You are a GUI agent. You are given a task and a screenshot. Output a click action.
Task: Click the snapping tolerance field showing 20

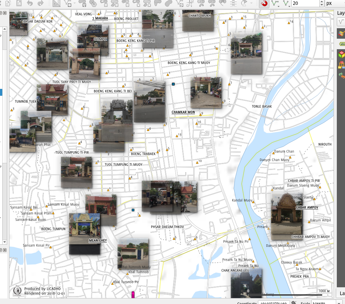(305, 3)
